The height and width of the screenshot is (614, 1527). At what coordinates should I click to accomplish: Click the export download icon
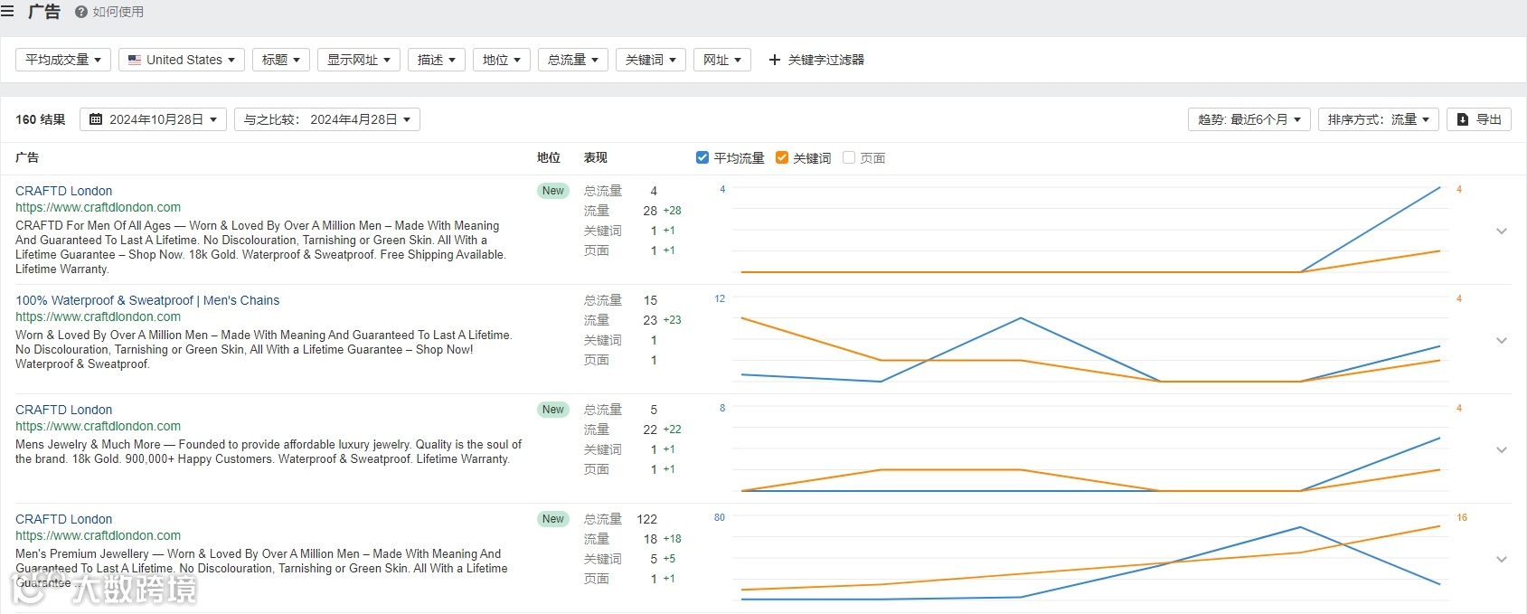[1463, 119]
